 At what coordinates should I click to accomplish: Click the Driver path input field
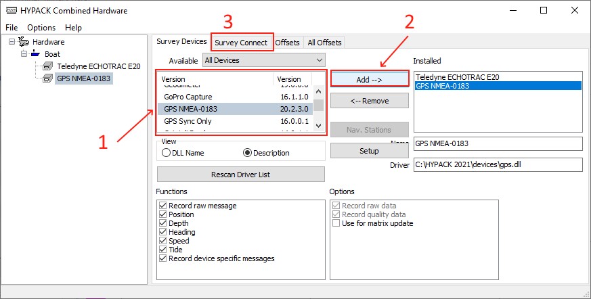(498, 164)
